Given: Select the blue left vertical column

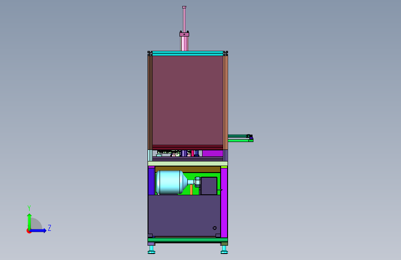Looking at the screenshot, I should 151,181.
